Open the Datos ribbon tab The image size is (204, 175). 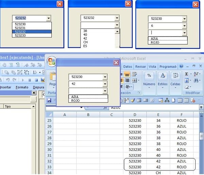128,67
